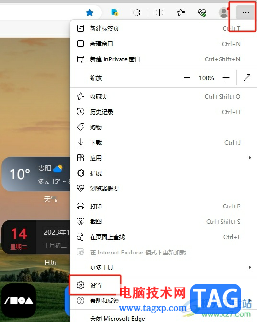This screenshot has height=322, width=257.
Task: Click the zoom out minus button
Action: tap(187, 78)
